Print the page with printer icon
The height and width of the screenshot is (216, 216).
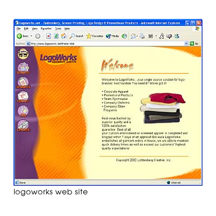(x=142, y=36)
